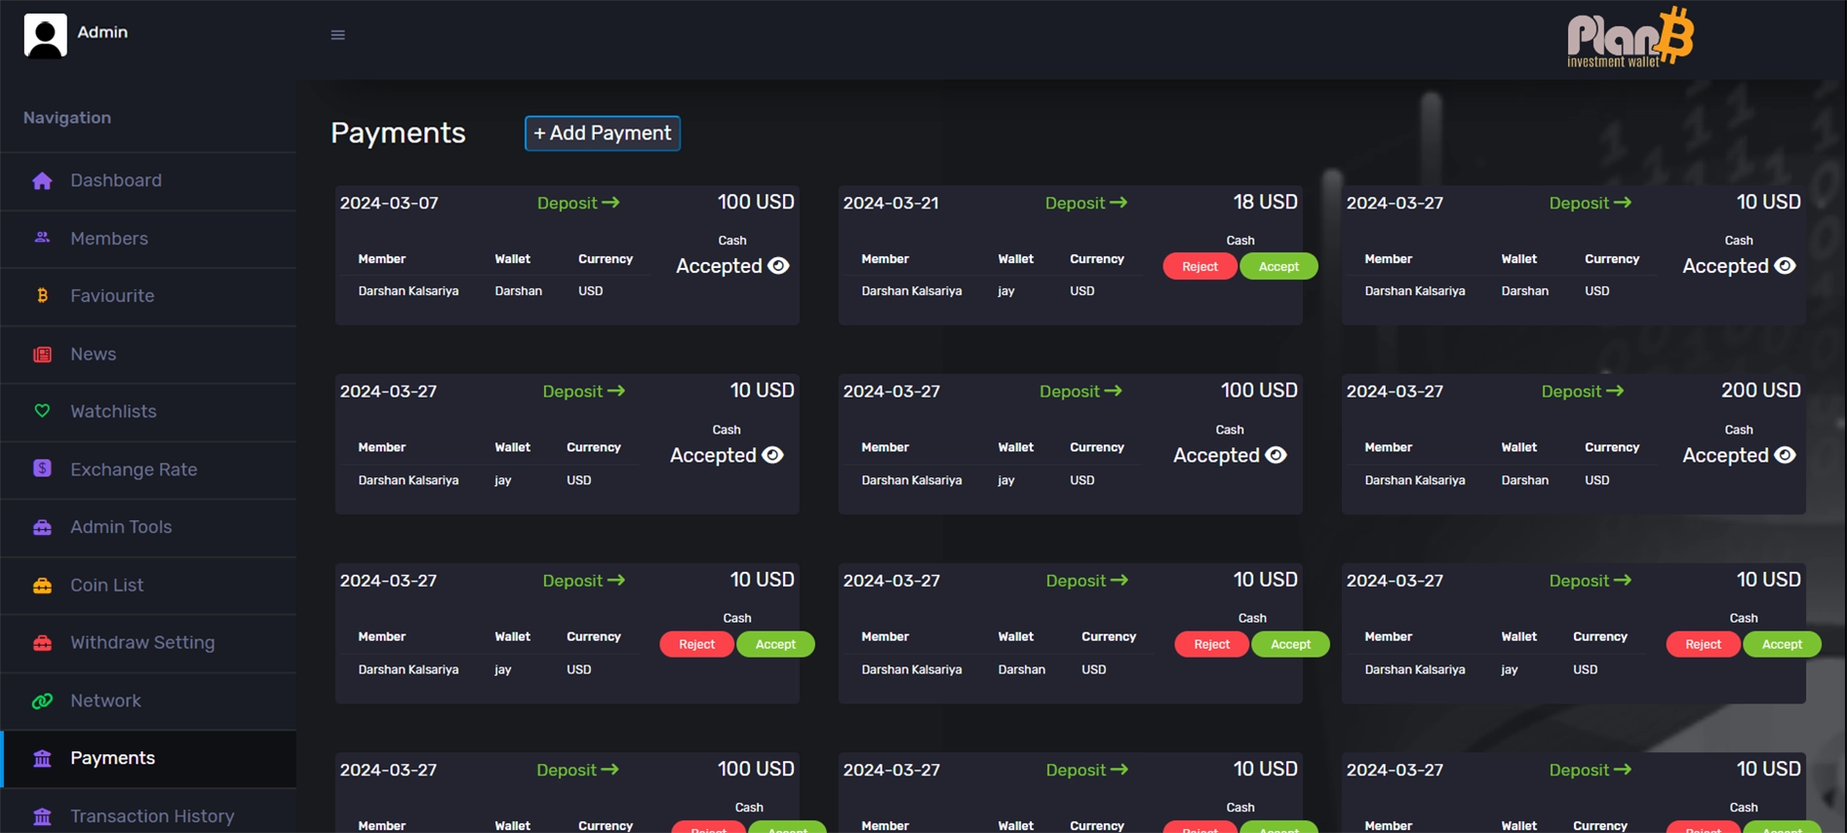Image resolution: width=1847 pixels, height=833 pixels.
Task: Click the Members people icon
Action: point(42,238)
